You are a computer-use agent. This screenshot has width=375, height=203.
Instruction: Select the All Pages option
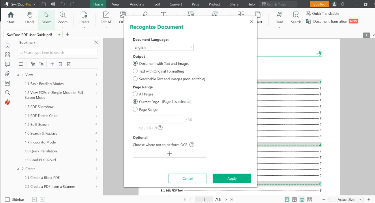pos(135,94)
